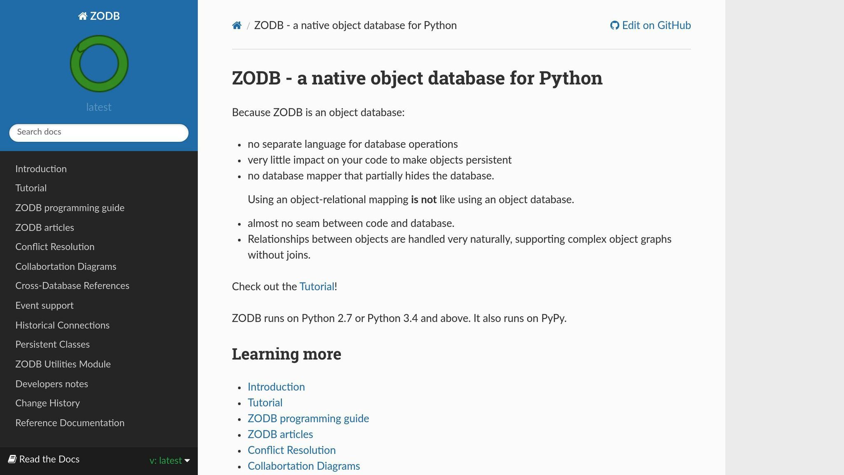Open Tutorial in the sidebar navigation
844x475 pixels.
pos(30,188)
